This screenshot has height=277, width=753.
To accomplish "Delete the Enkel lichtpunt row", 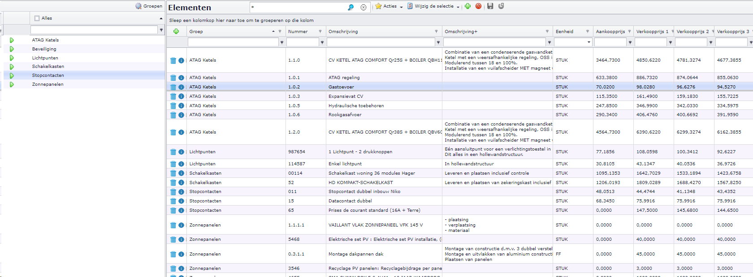I will click(x=173, y=164).
